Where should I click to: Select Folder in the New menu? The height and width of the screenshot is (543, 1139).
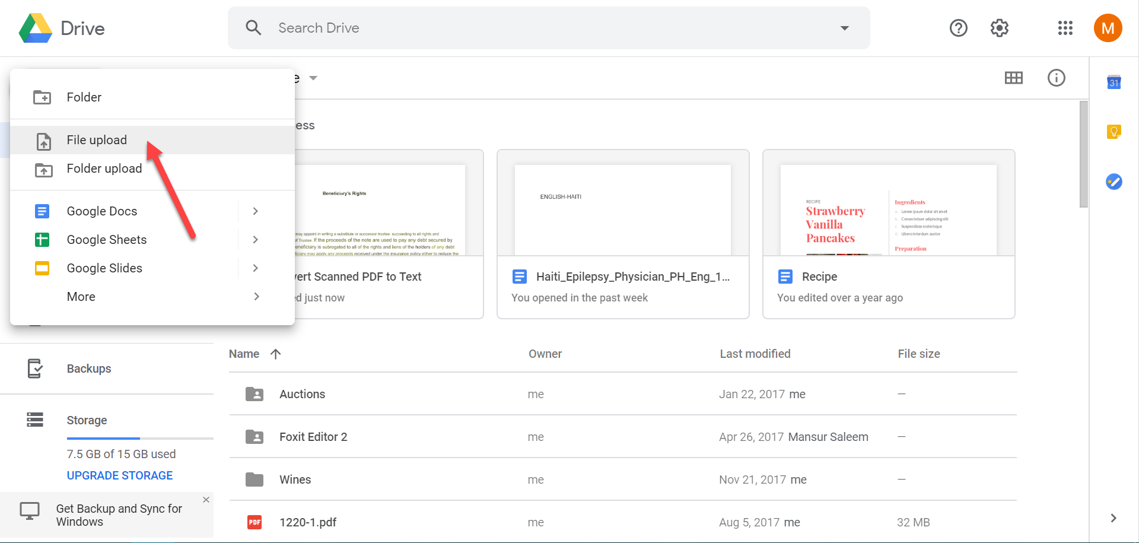point(152,97)
